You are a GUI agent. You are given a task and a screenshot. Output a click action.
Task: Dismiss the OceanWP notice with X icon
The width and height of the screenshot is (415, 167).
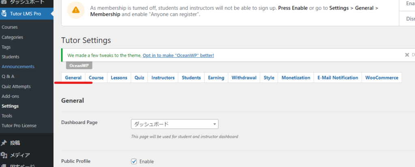click(x=407, y=55)
